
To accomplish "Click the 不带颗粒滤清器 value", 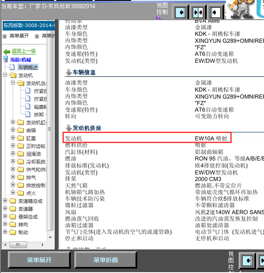I will coord(215,205).
